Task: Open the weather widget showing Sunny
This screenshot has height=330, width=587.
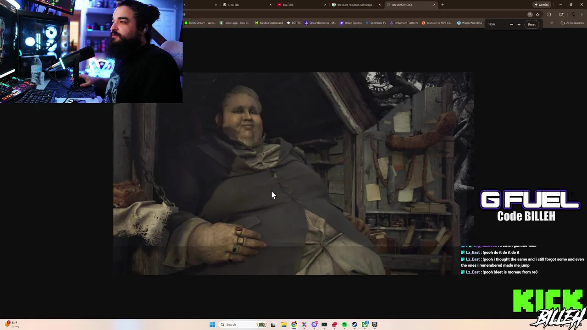Action: pos(12,324)
